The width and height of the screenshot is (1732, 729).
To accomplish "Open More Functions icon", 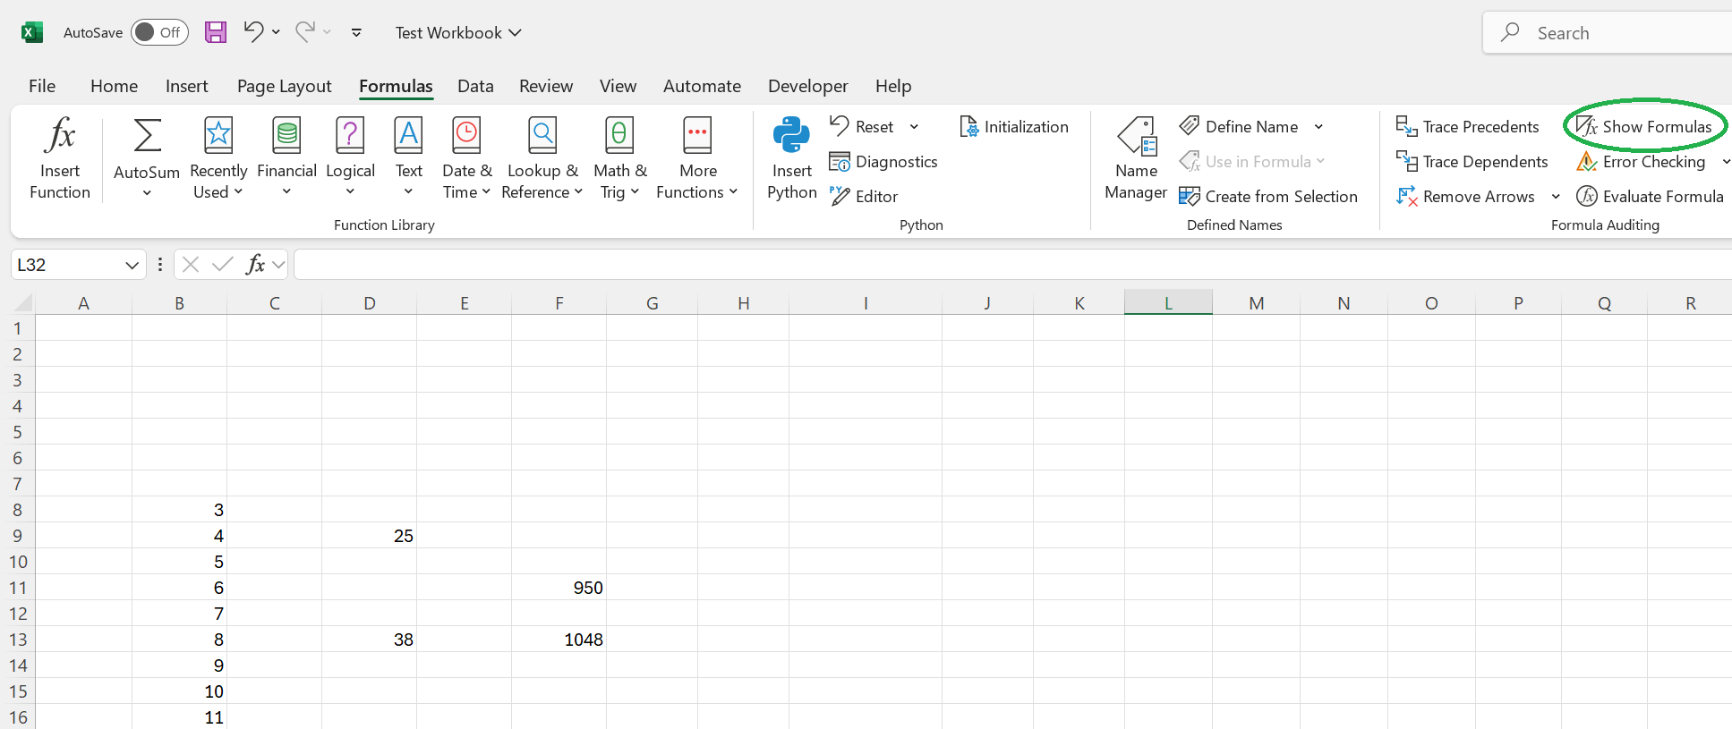I will (x=697, y=135).
